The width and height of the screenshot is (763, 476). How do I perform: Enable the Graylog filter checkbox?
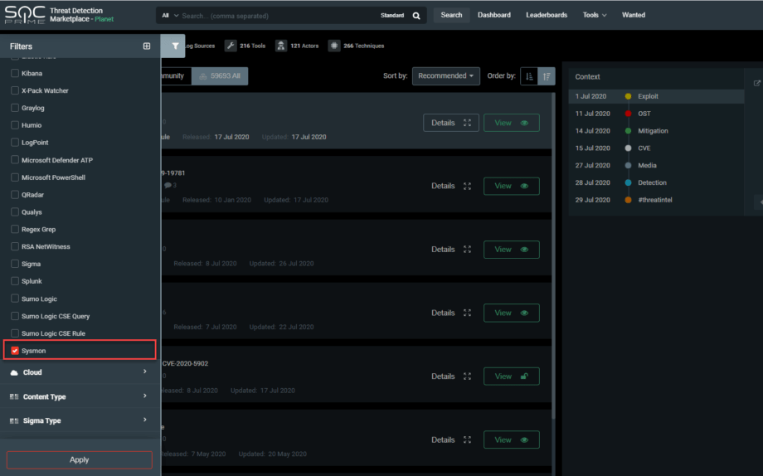click(x=15, y=108)
